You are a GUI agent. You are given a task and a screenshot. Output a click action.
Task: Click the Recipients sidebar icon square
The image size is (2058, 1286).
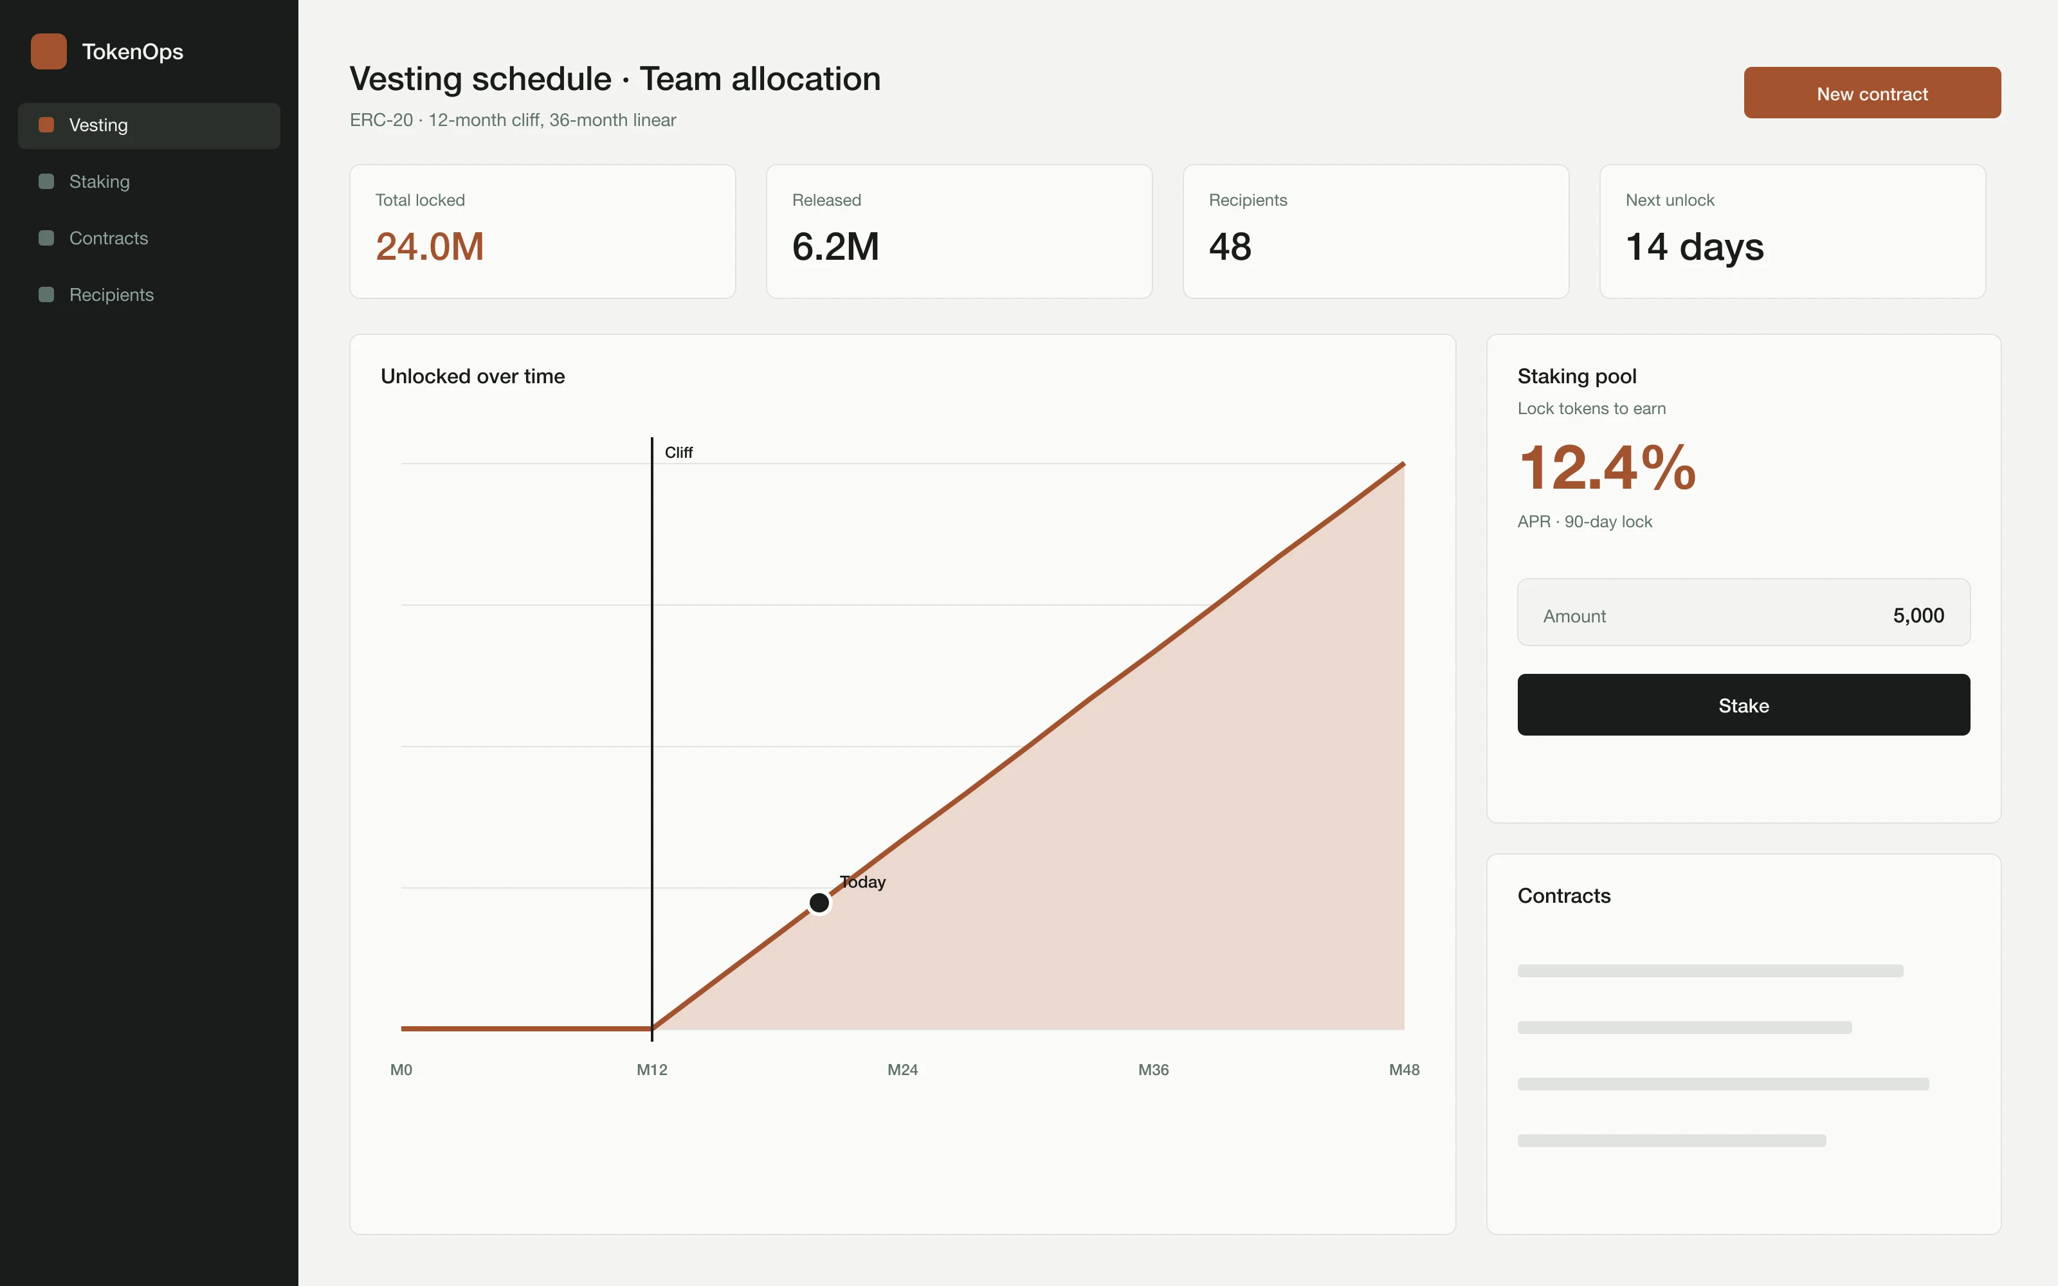click(47, 294)
